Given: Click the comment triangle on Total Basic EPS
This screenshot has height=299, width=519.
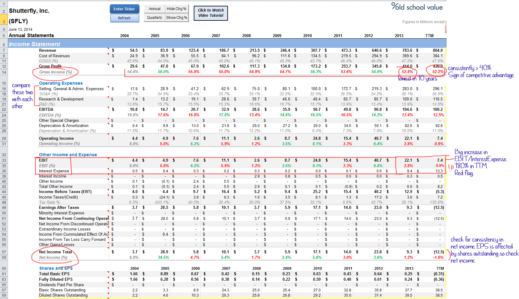Looking at the screenshot, I should point(109,272).
